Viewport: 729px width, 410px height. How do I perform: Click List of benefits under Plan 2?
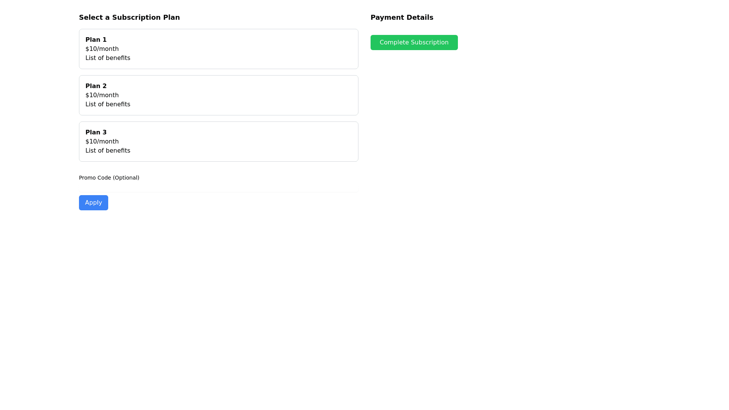[x=107, y=104]
